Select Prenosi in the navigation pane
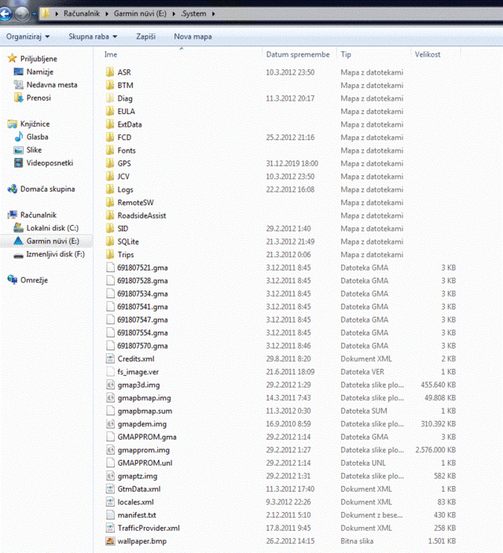 pyautogui.click(x=39, y=98)
